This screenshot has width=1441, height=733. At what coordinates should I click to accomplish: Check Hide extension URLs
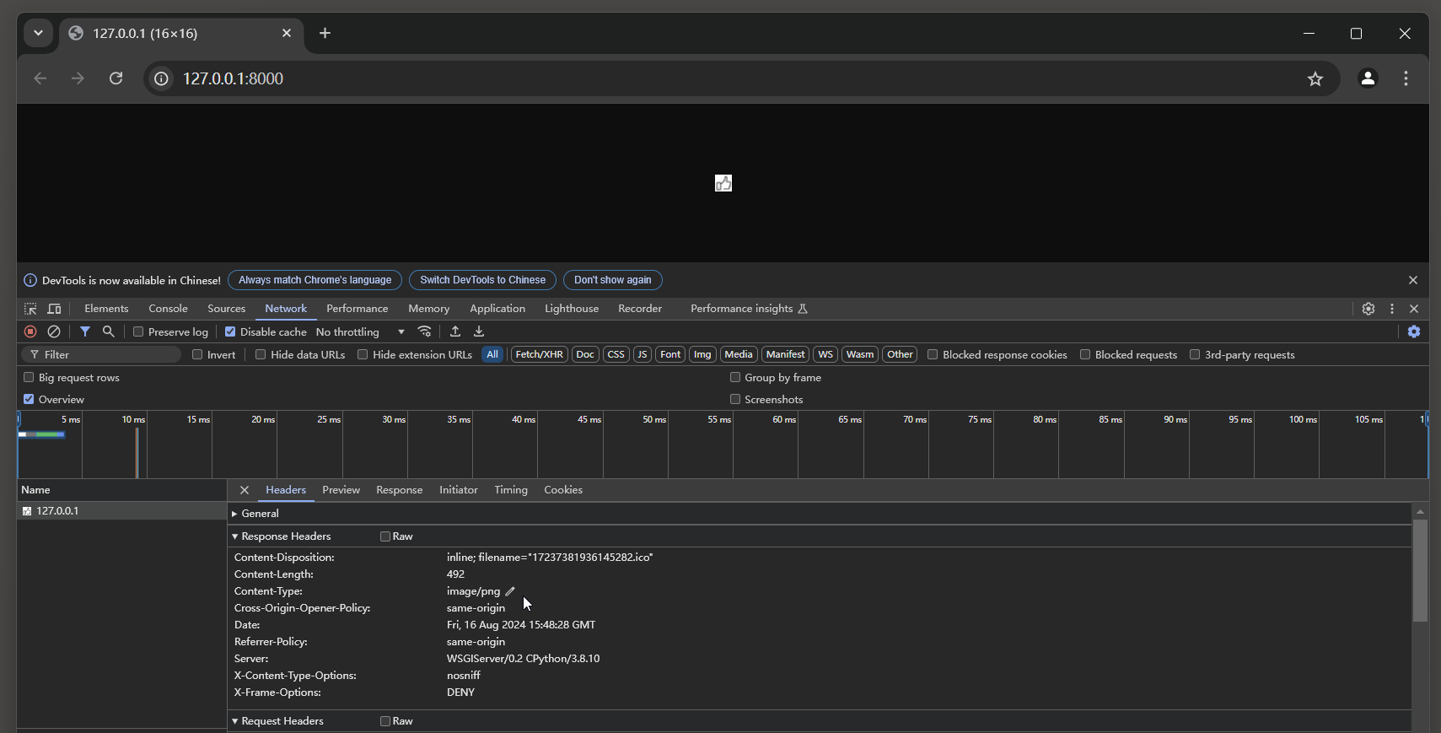point(363,354)
